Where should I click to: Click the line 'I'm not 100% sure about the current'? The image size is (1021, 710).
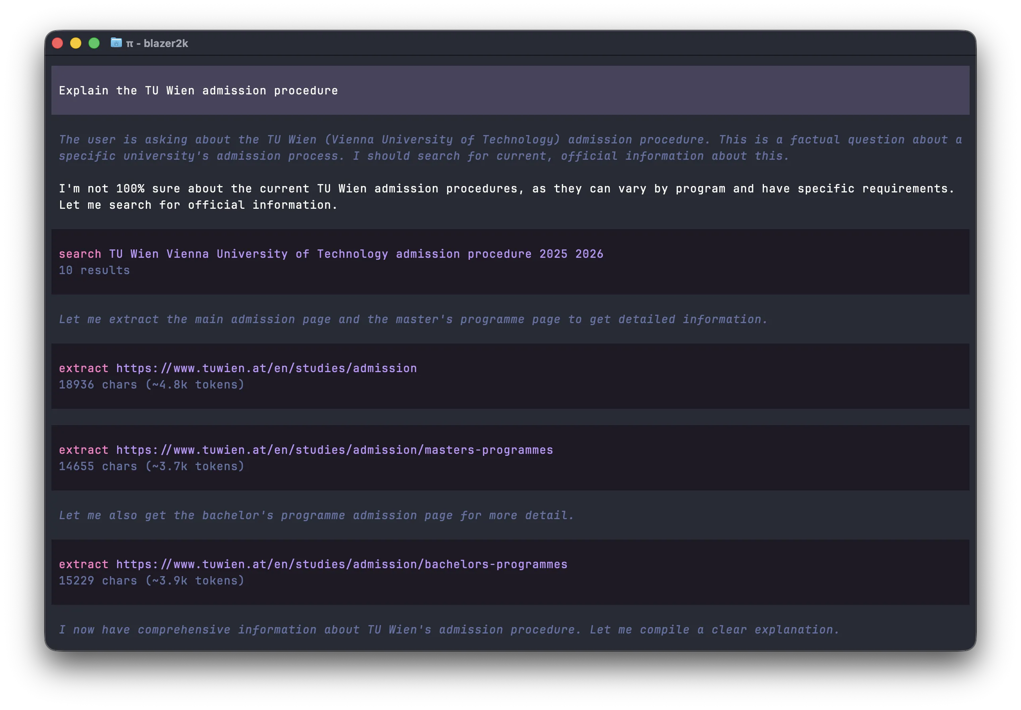click(507, 188)
